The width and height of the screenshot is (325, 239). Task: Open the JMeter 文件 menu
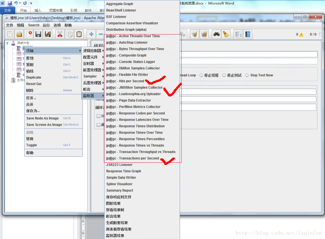point(9,25)
